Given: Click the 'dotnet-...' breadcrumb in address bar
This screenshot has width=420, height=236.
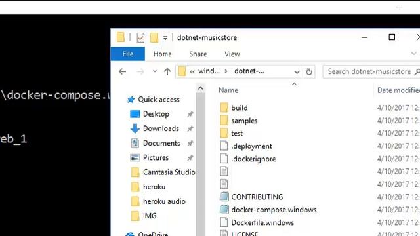Looking at the screenshot, I should point(249,71).
